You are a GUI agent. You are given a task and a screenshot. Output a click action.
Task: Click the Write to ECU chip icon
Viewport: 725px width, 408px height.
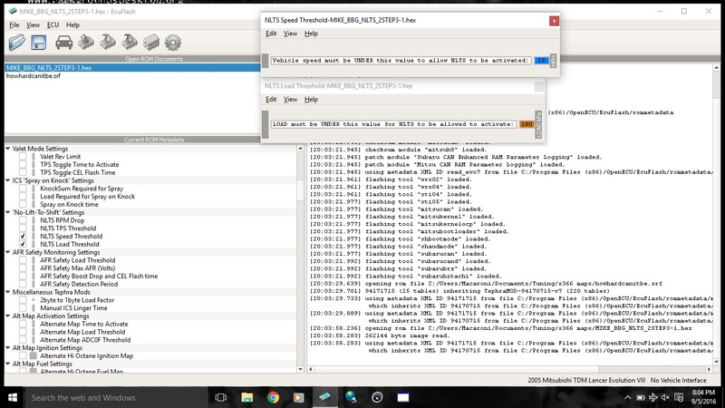click(x=108, y=43)
